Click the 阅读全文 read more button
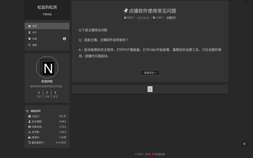253x158 pixels. point(150,73)
